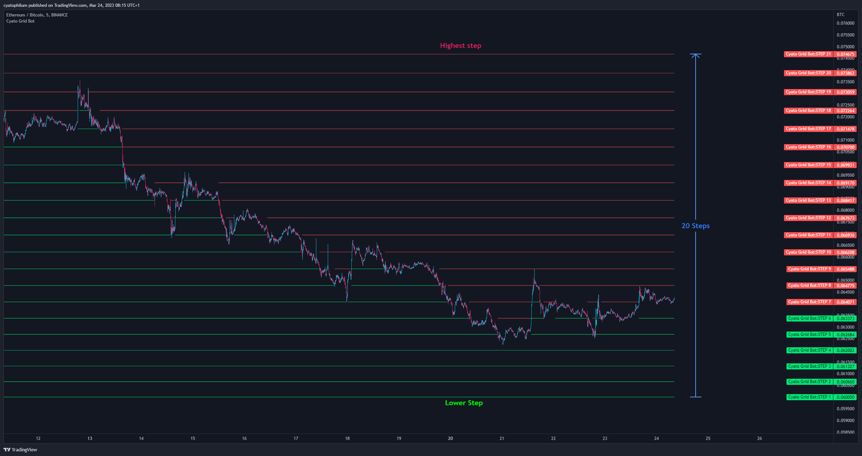Click the Cyato Grid Bot:STEP 4 label

tap(810, 350)
